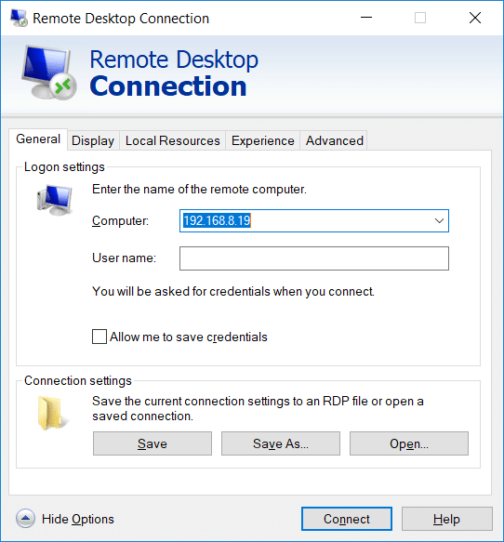This screenshot has width=504, height=542.
Task: Switch to the Display tab
Action: coord(93,140)
